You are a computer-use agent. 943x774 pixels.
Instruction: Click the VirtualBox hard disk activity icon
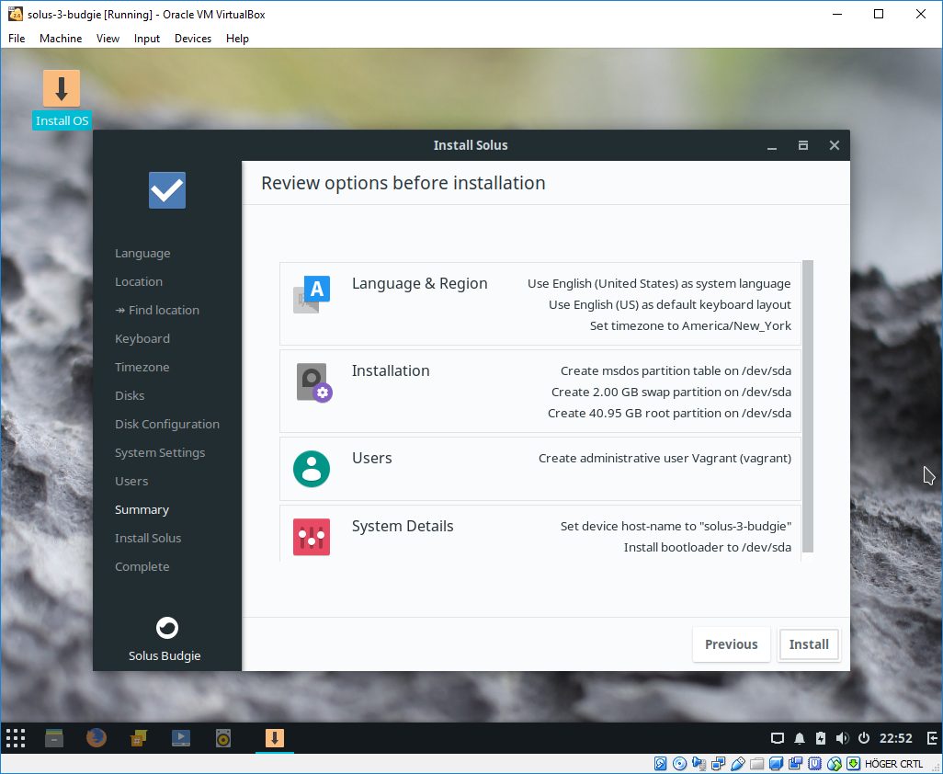click(660, 764)
